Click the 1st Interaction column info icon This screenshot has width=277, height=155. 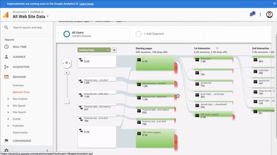click(217, 48)
